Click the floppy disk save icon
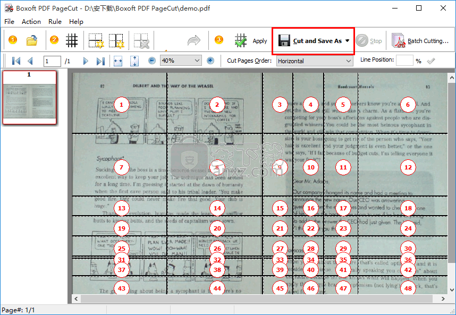The height and width of the screenshot is (315, 456). click(284, 41)
